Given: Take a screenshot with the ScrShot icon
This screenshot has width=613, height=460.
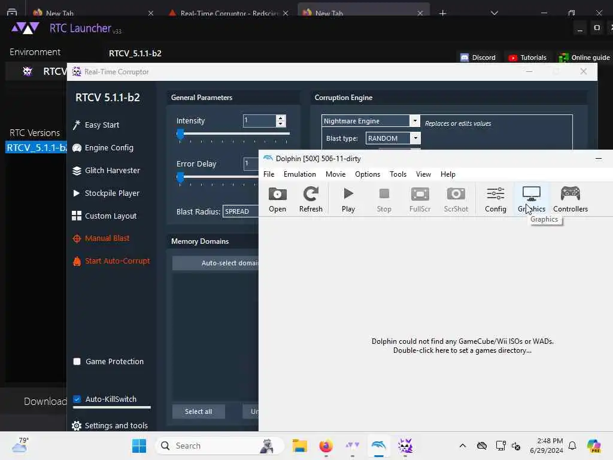Looking at the screenshot, I should [456, 199].
